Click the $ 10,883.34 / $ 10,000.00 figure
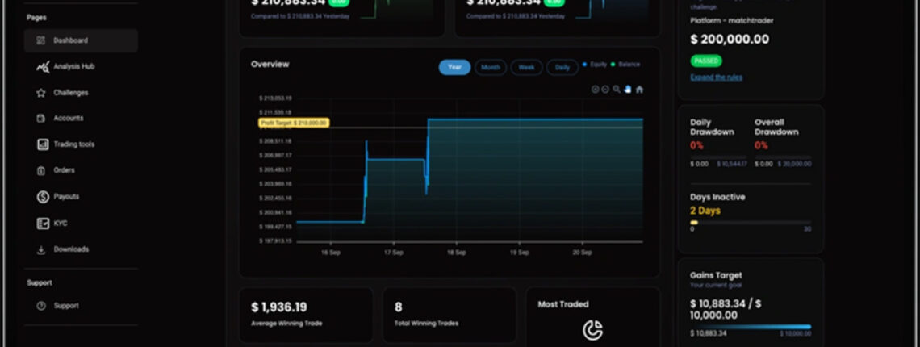Image resolution: width=920 pixels, height=347 pixels. click(726, 309)
